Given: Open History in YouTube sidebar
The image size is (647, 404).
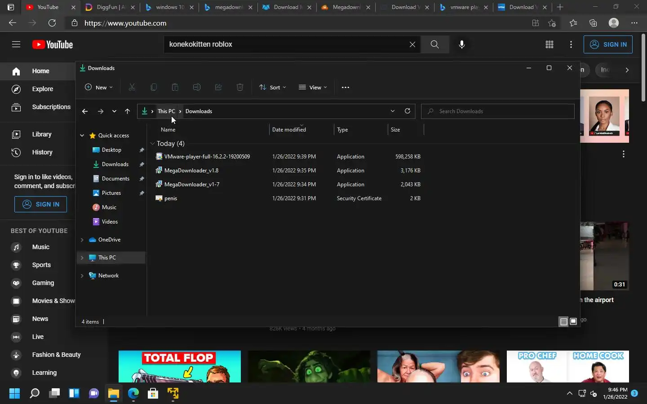Looking at the screenshot, I should (38, 152).
